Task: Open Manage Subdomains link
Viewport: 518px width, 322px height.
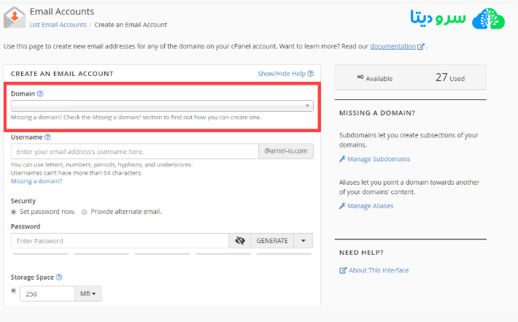Action: [378, 159]
